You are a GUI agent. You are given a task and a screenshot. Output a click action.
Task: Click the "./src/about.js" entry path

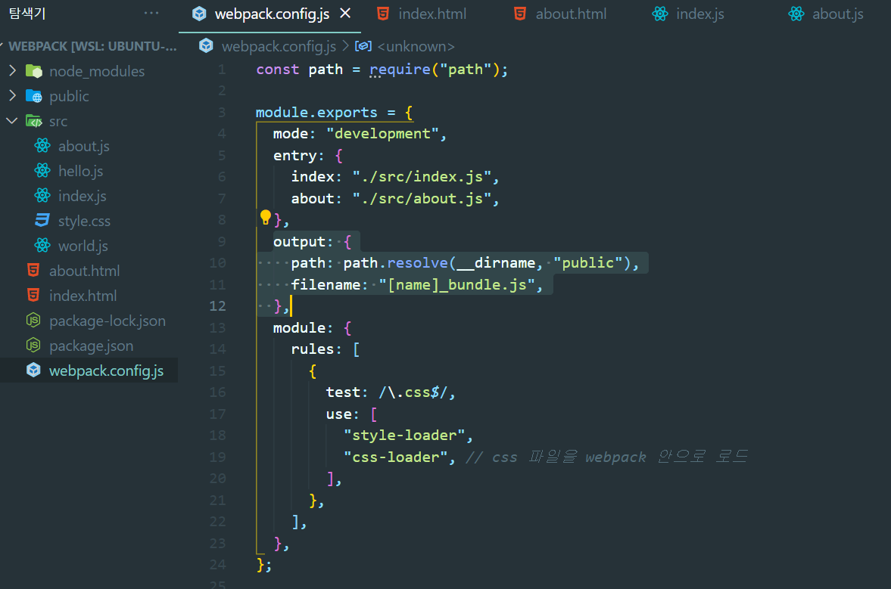[x=421, y=198]
